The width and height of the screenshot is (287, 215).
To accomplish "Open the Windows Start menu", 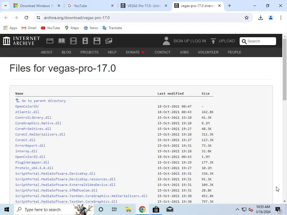I will (x=7, y=209).
